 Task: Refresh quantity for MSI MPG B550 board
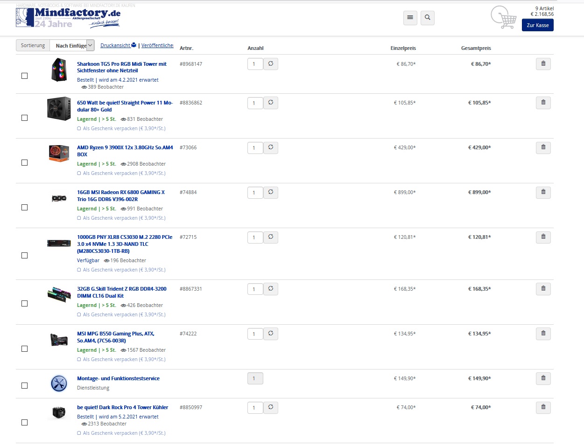pyautogui.click(x=271, y=334)
